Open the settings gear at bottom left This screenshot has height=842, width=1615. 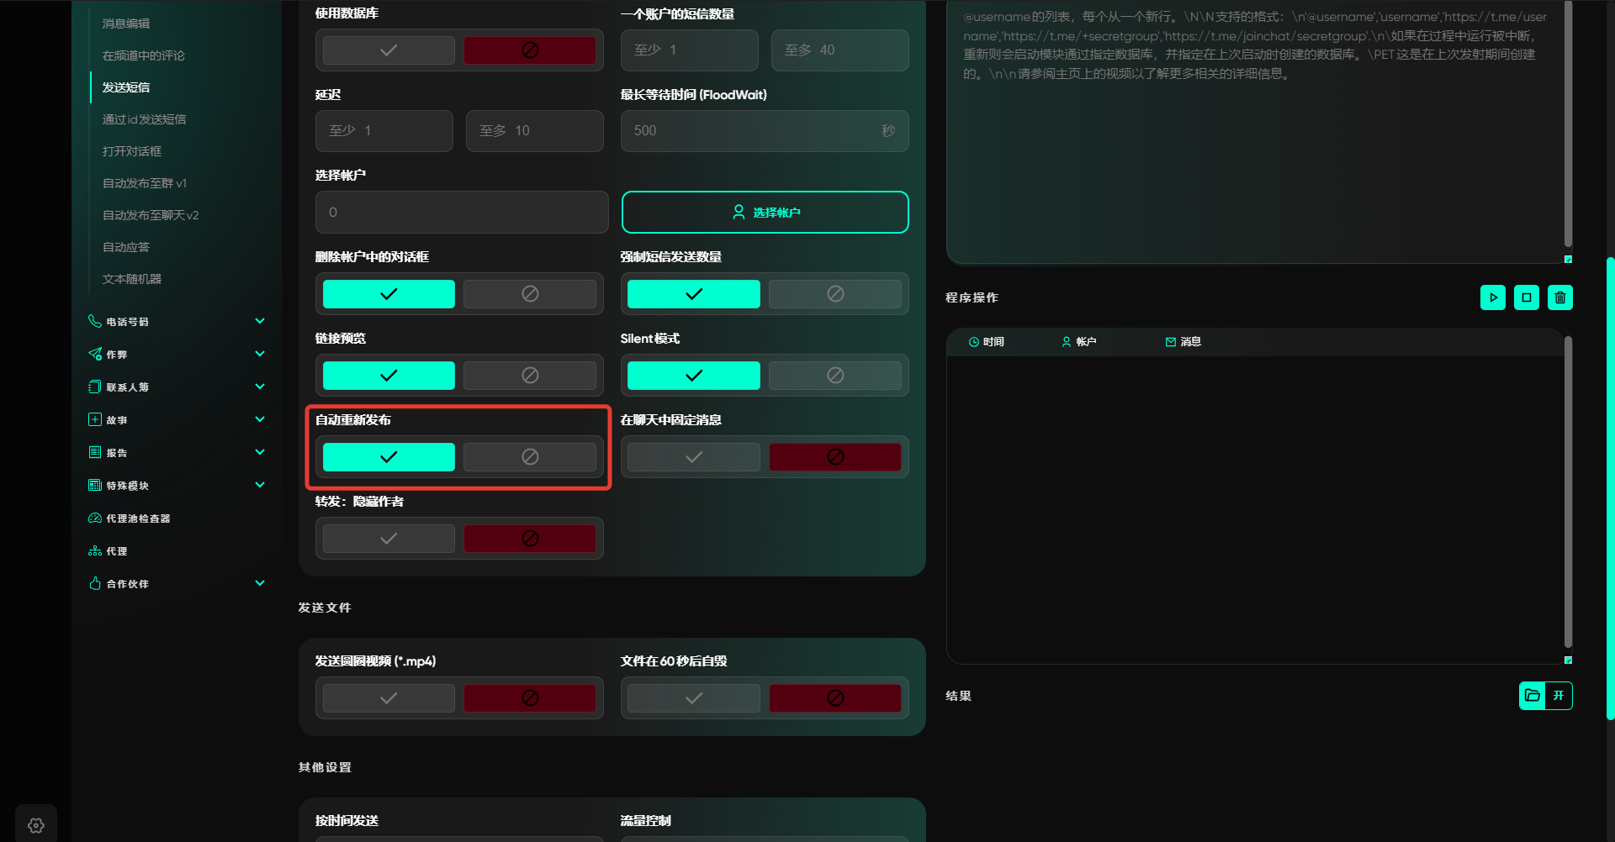pyautogui.click(x=36, y=825)
